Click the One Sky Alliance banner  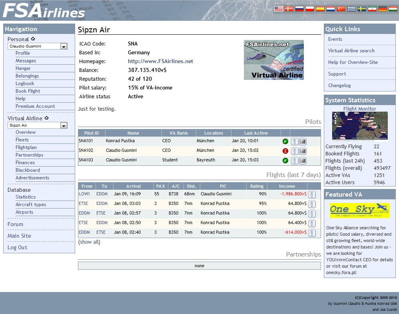(359, 211)
